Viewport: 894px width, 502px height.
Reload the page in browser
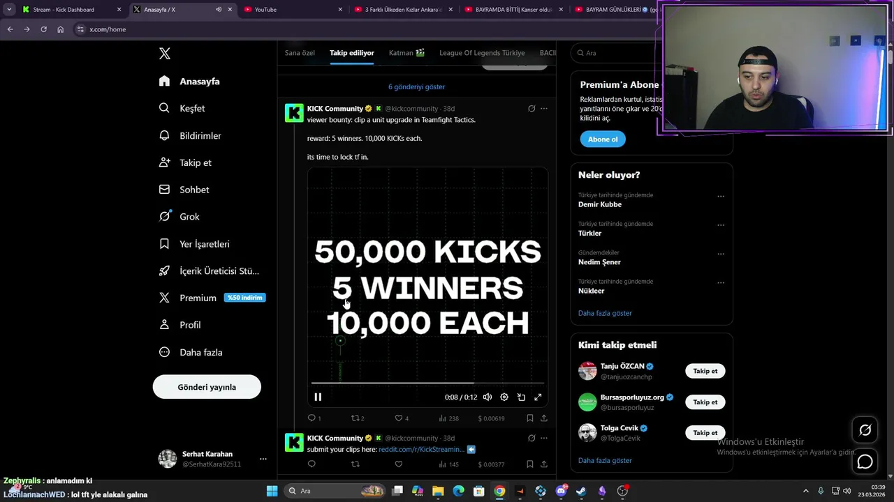click(43, 29)
